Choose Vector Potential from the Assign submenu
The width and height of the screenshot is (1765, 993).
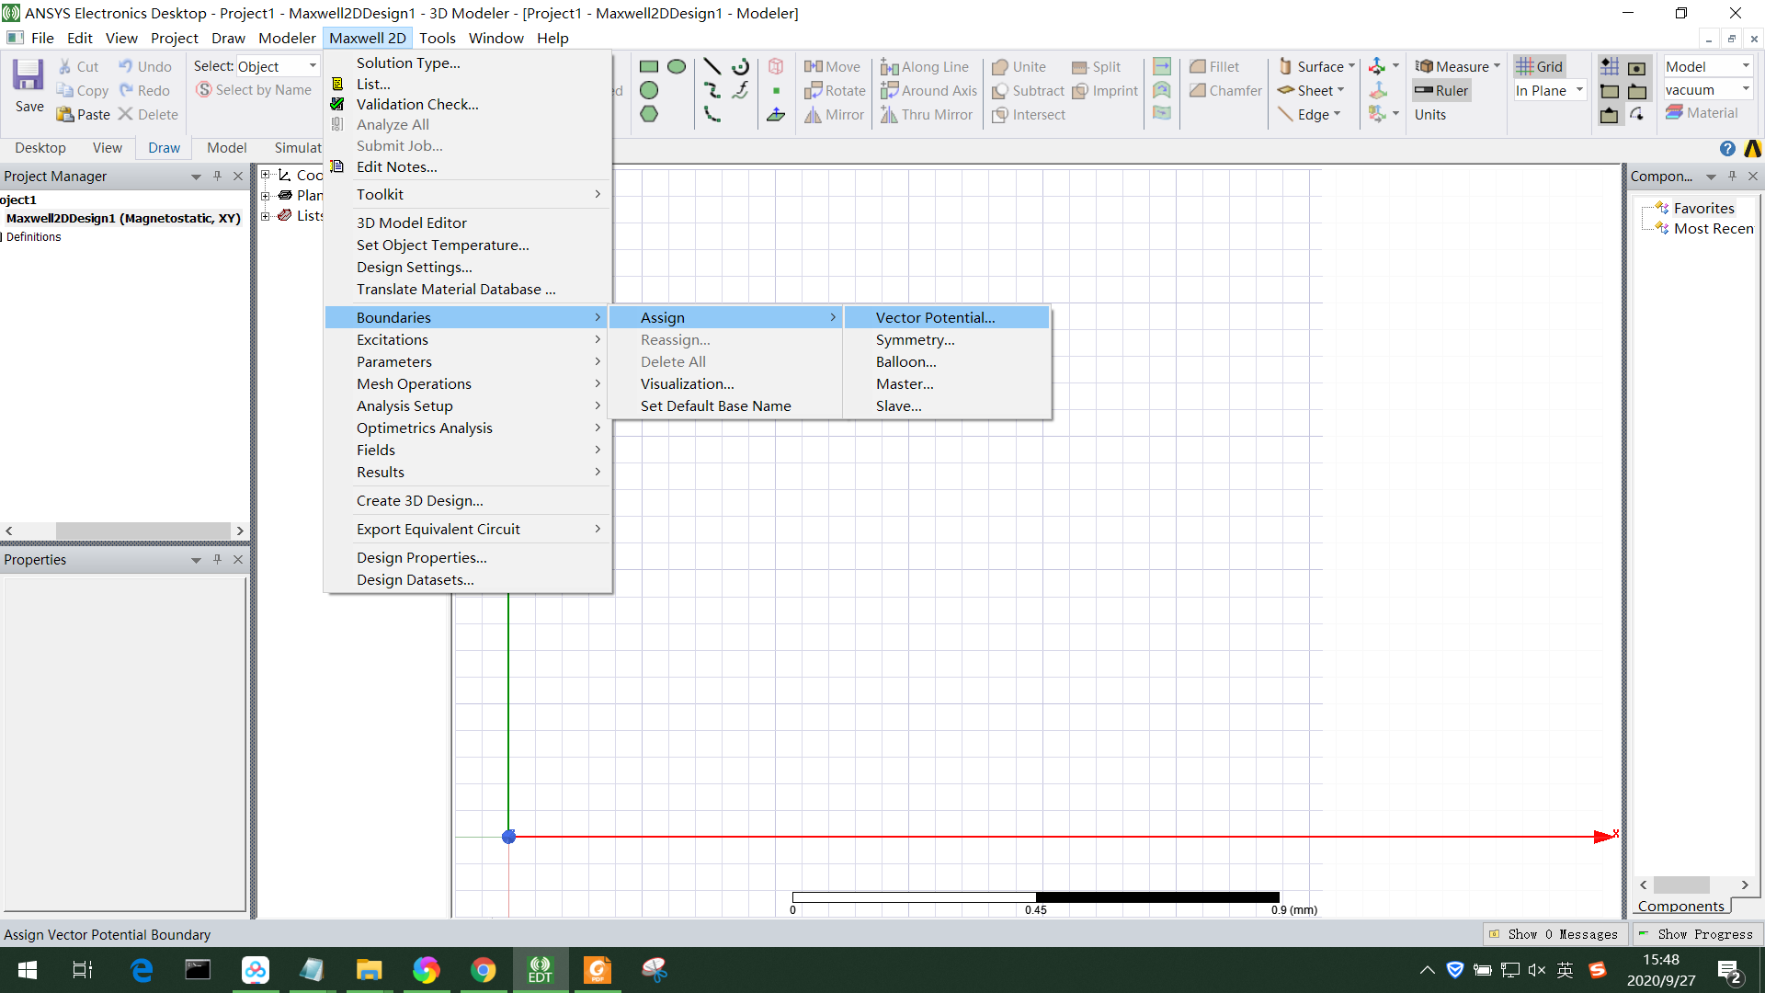934,317
